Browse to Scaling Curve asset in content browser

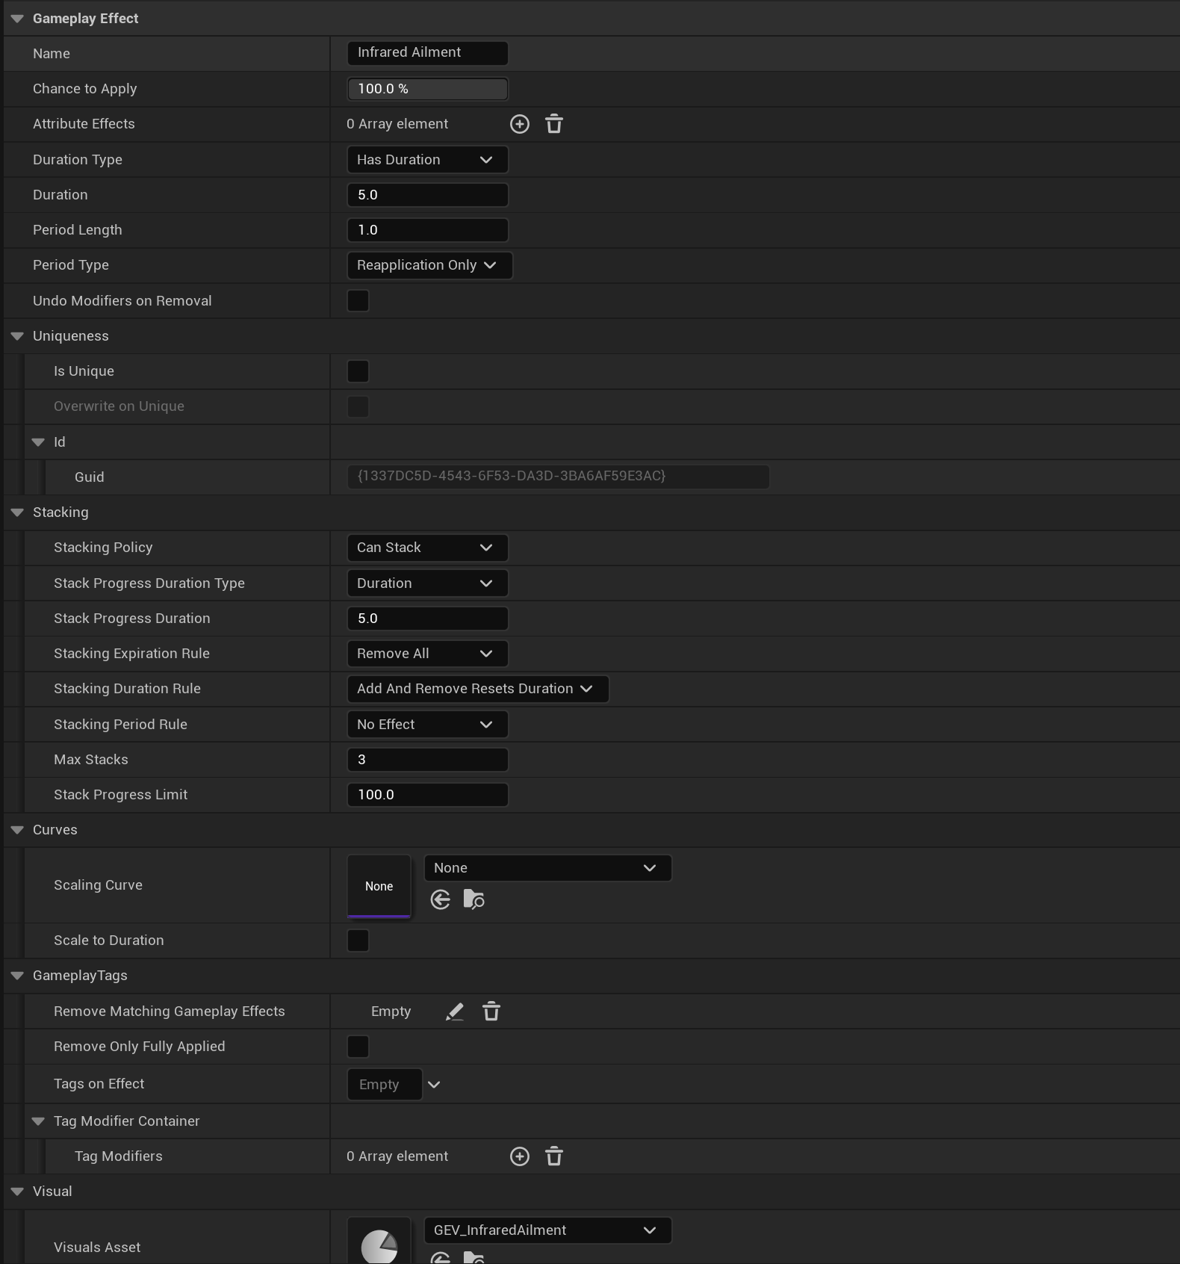tap(474, 899)
